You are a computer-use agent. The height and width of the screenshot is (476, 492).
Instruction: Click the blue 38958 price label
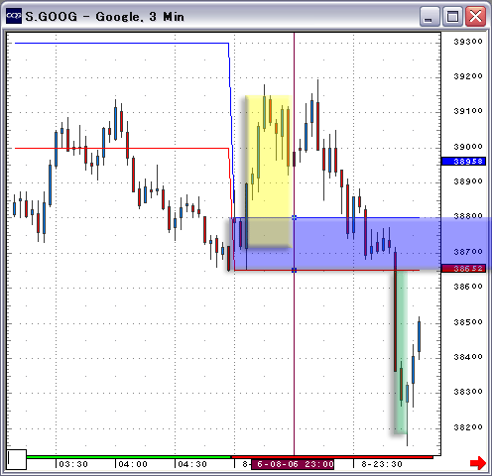[464, 162]
